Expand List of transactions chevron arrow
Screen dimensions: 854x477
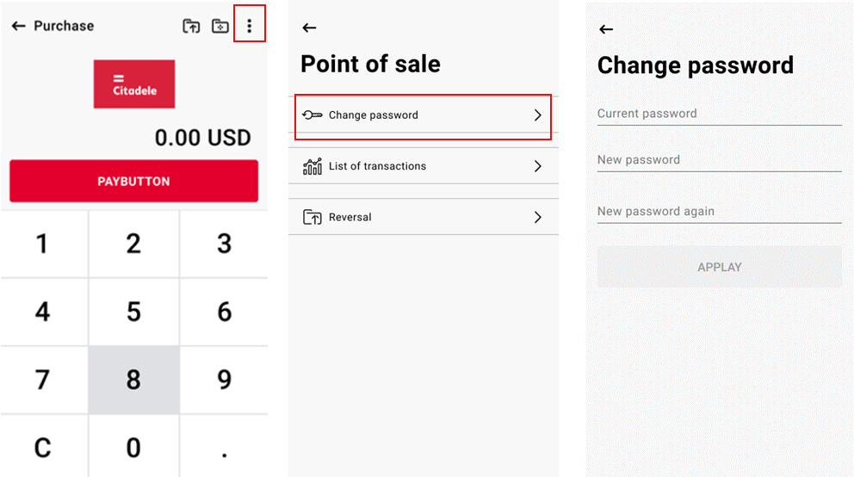pos(537,166)
